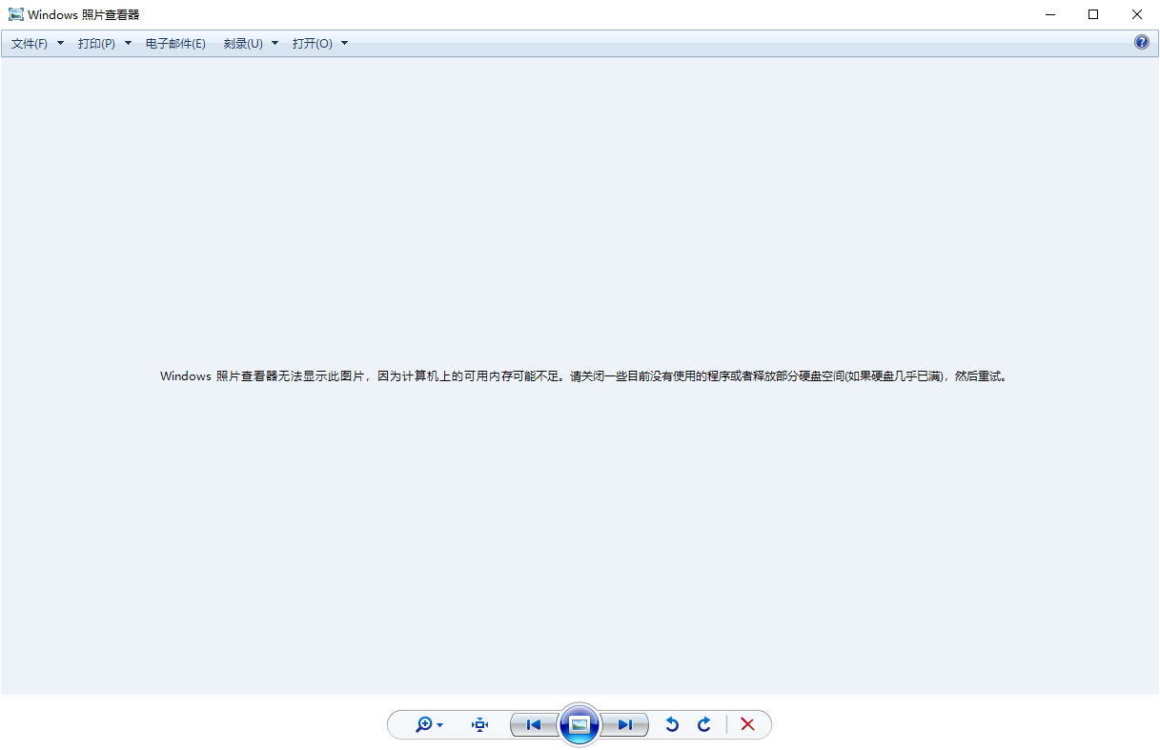The image size is (1160, 750).
Task: Go to the previous picture
Action: (534, 725)
